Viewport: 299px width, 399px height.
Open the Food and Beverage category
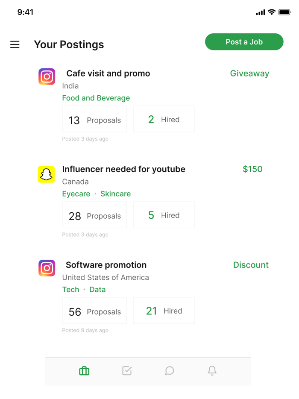[96, 98]
